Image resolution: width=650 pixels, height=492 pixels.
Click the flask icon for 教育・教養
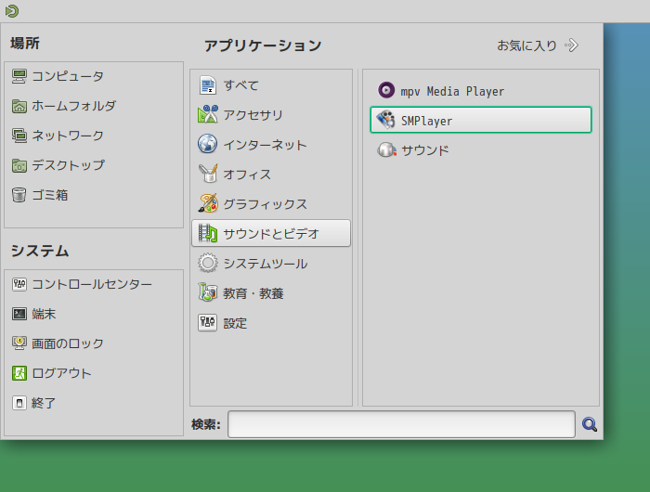(x=208, y=292)
